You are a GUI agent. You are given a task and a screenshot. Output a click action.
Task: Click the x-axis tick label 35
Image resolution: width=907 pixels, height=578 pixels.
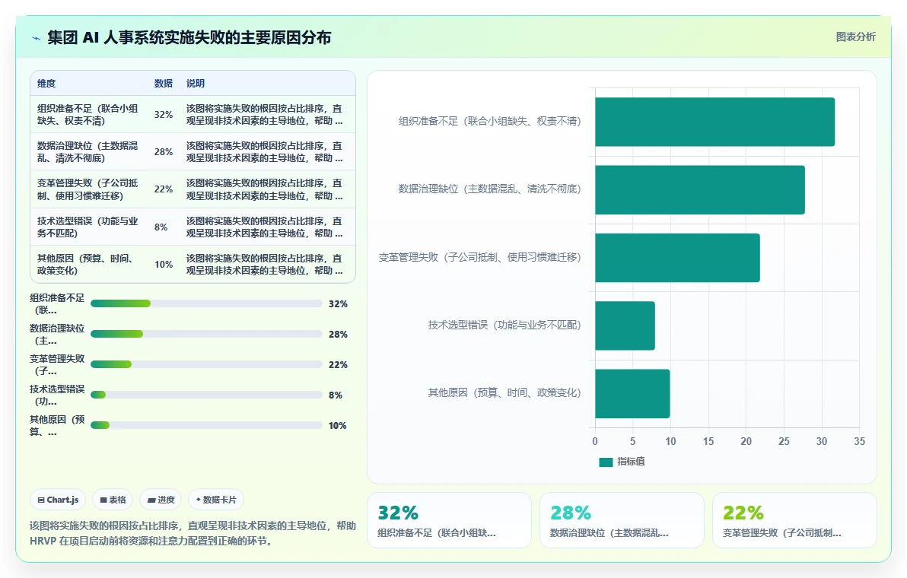(860, 442)
